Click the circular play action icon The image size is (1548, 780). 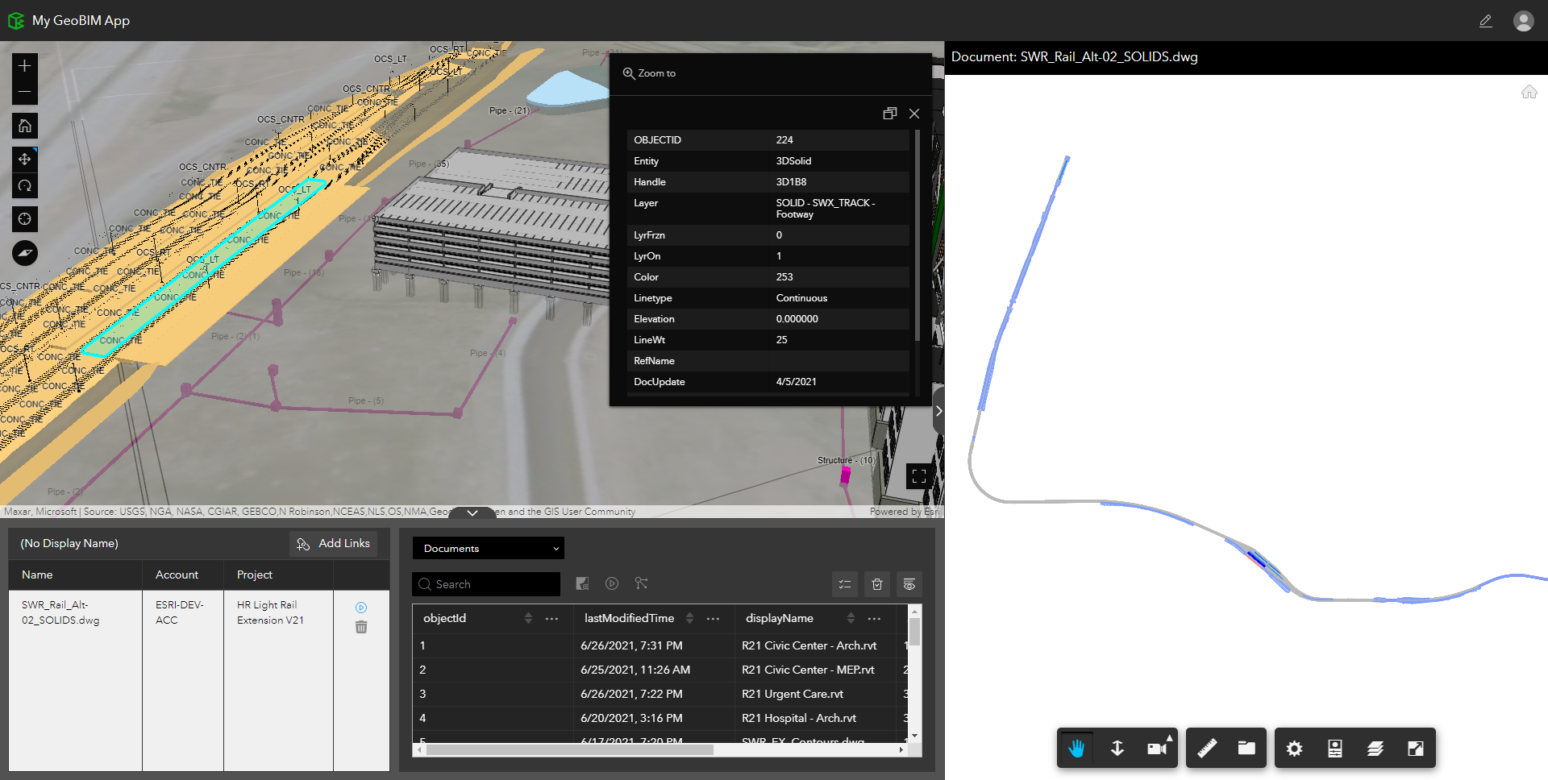pos(612,583)
